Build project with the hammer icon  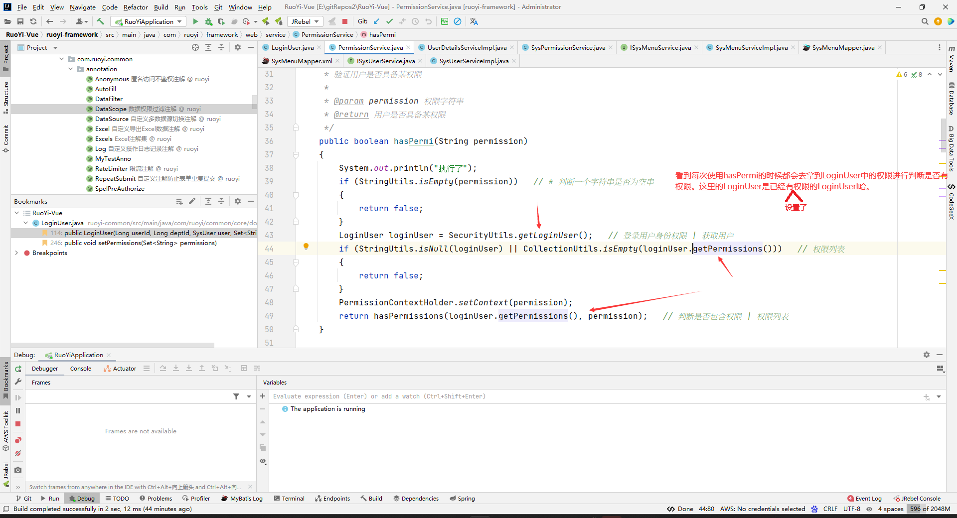click(x=100, y=21)
